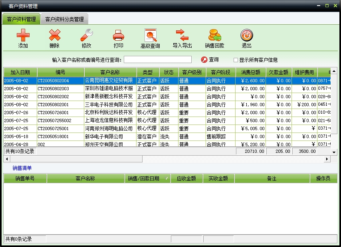
Task: Click the 打印 (Print) printer icon
Action: [119, 36]
